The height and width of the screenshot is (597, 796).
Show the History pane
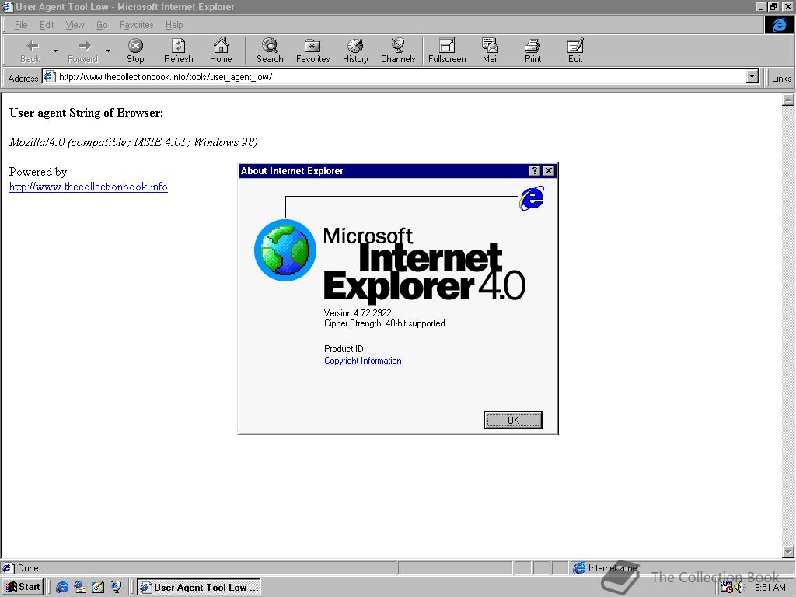pos(355,51)
